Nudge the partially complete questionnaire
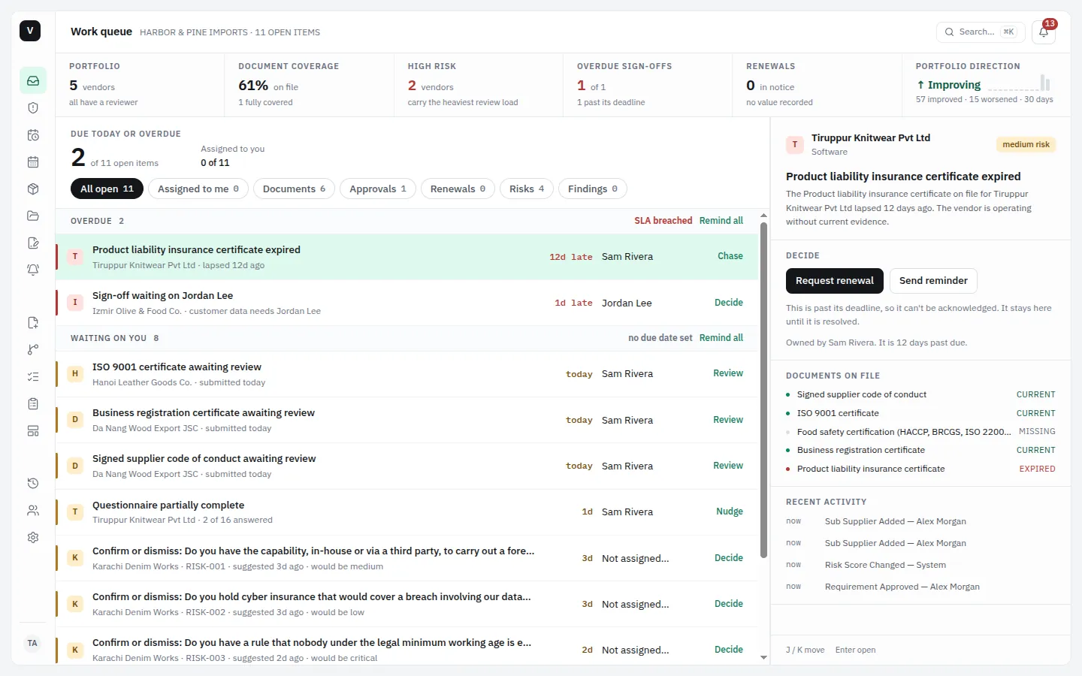 (x=730, y=512)
